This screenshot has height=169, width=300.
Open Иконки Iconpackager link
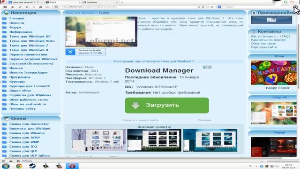(29, 73)
